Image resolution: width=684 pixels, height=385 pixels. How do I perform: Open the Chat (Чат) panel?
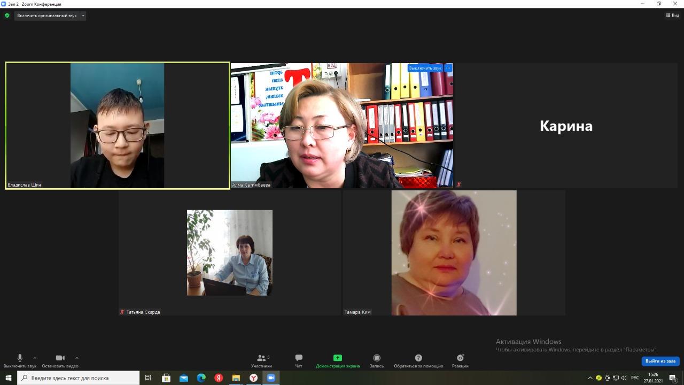[x=299, y=361]
